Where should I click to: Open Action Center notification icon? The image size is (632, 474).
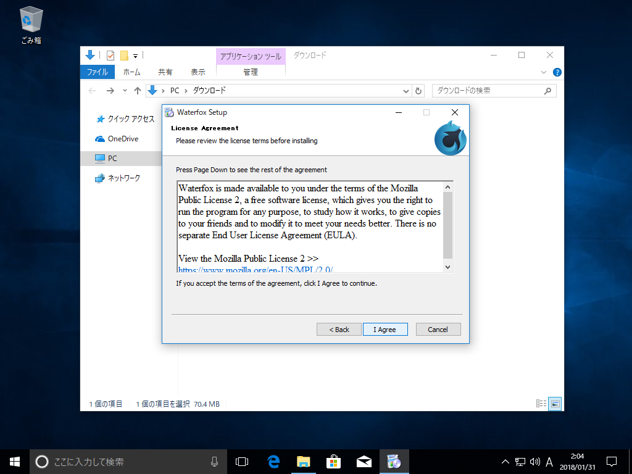[x=612, y=462]
